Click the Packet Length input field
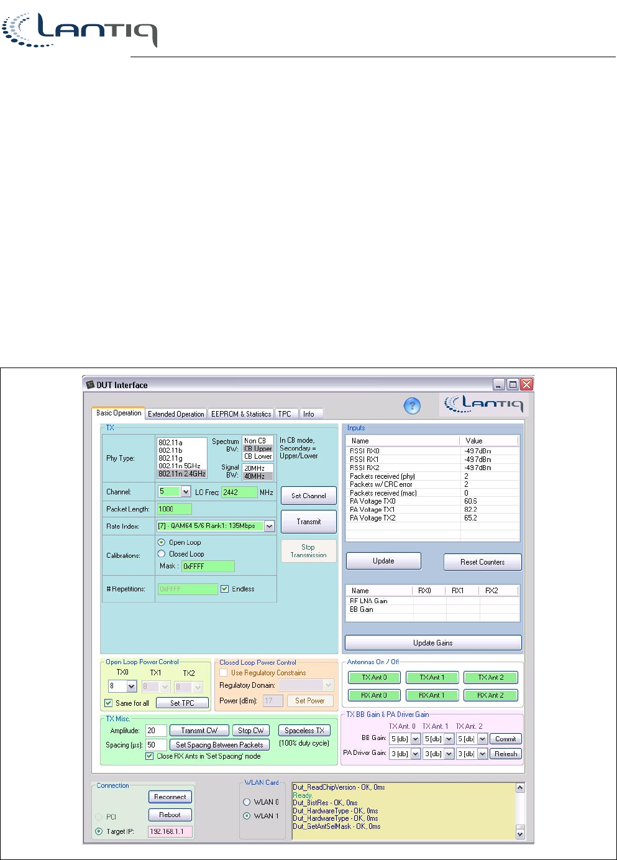 click(x=175, y=509)
